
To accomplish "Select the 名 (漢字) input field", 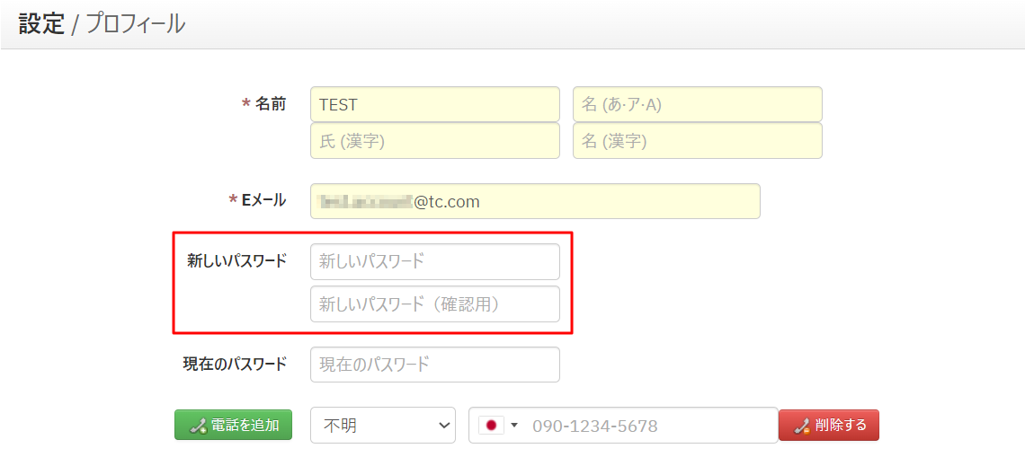I will click(x=697, y=141).
